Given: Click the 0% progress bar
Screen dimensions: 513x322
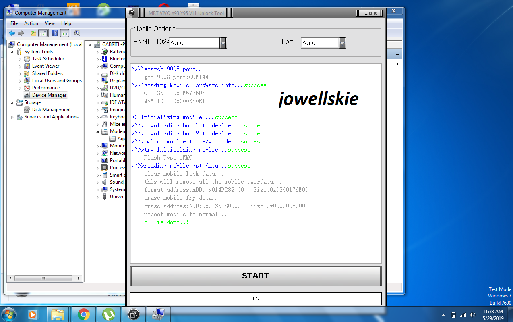Looking at the screenshot, I should (x=256, y=299).
